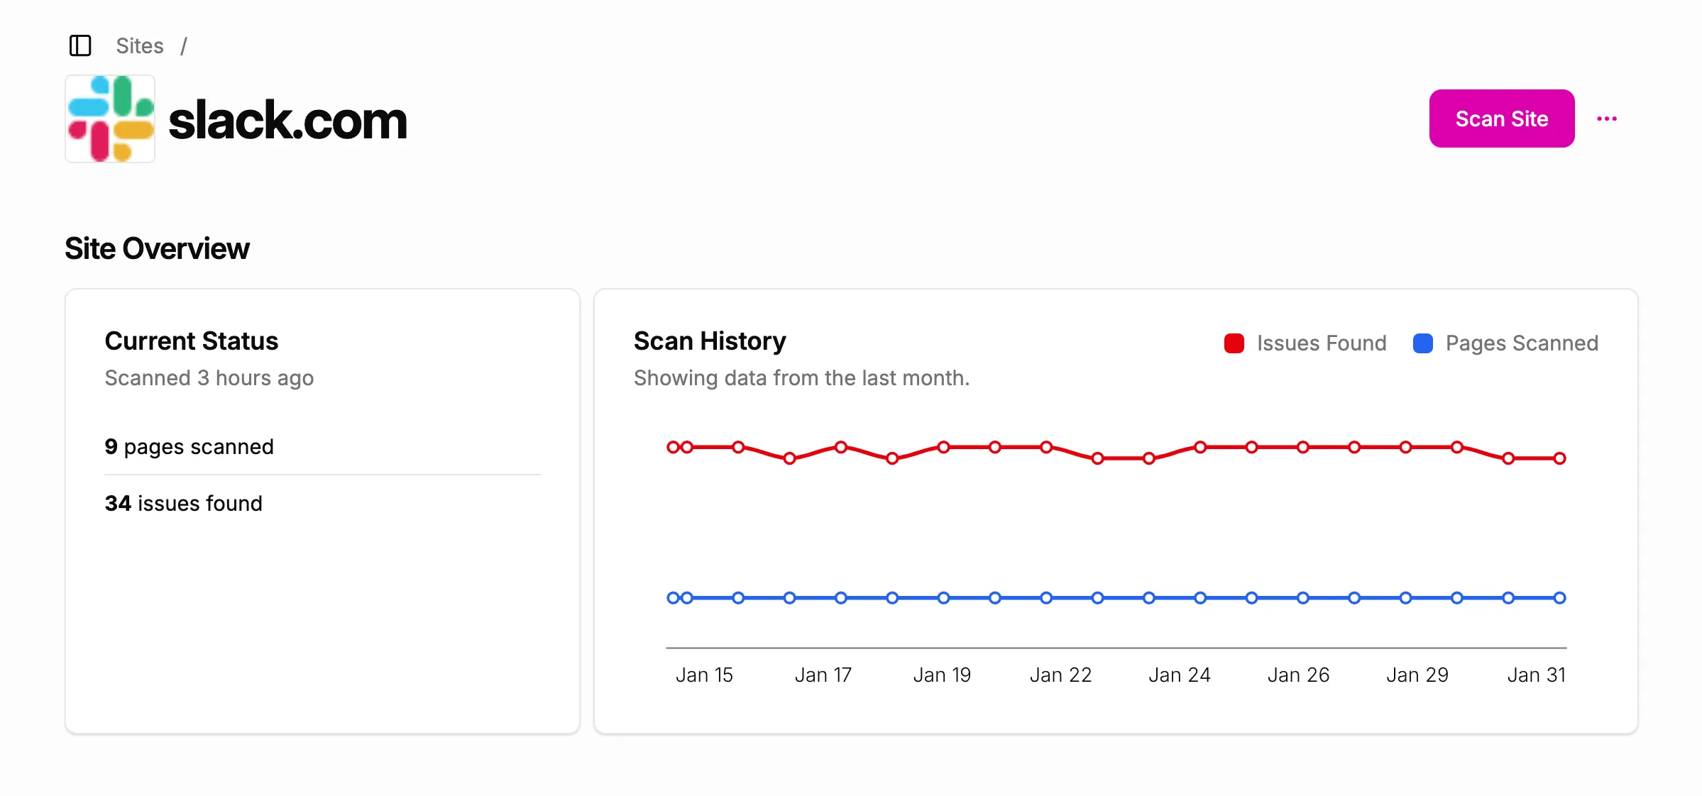Click the last blue Pages Scanned data point

[x=1559, y=598]
